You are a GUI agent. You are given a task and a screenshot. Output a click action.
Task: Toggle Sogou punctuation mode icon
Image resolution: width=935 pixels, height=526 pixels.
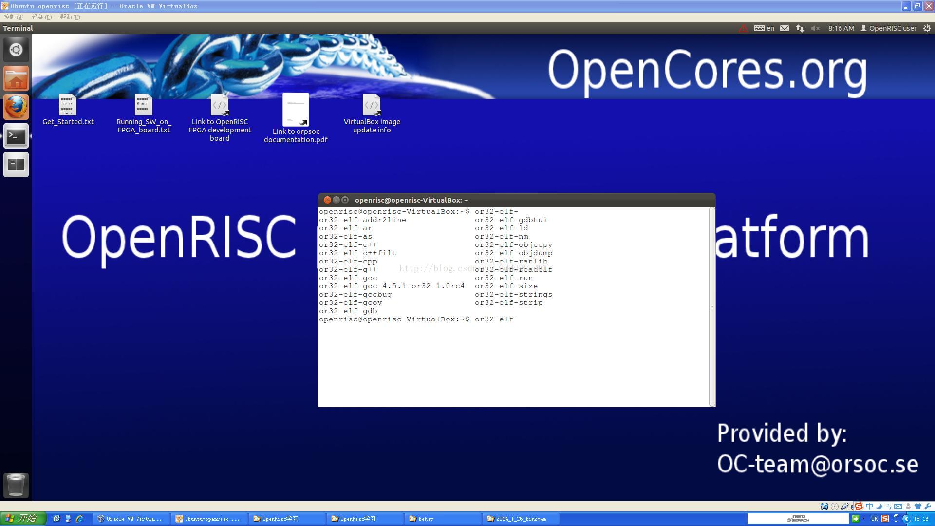(889, 507)
